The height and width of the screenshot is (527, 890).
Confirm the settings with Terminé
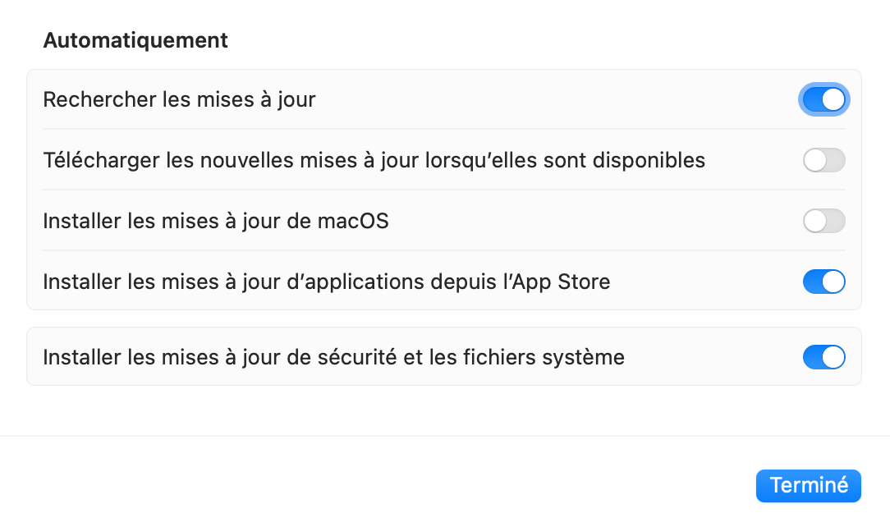coord(808,485)
